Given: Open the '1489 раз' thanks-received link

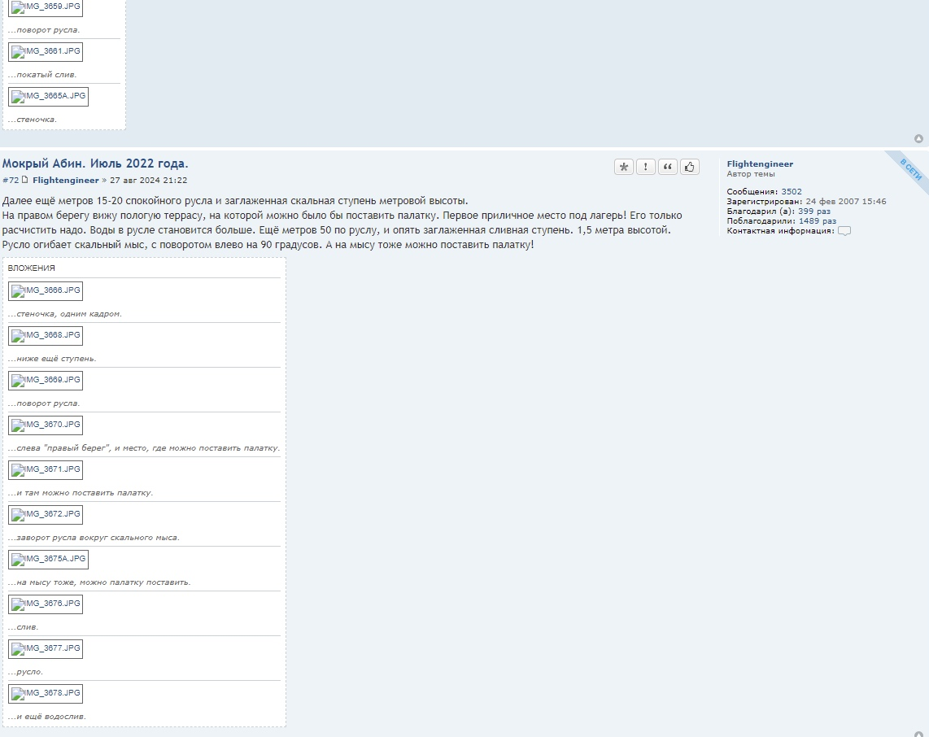Looking at the screenshot, I should coord(817,220).
